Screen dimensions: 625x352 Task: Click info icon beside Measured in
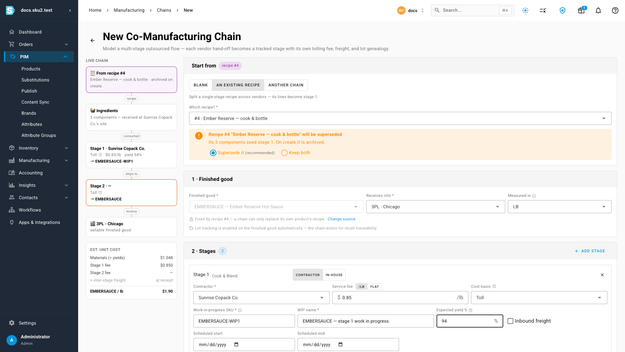(534, 196)
